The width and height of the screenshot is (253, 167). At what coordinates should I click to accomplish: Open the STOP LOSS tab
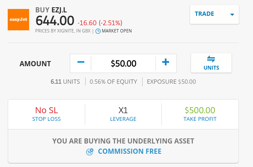[x=47, y=119]
